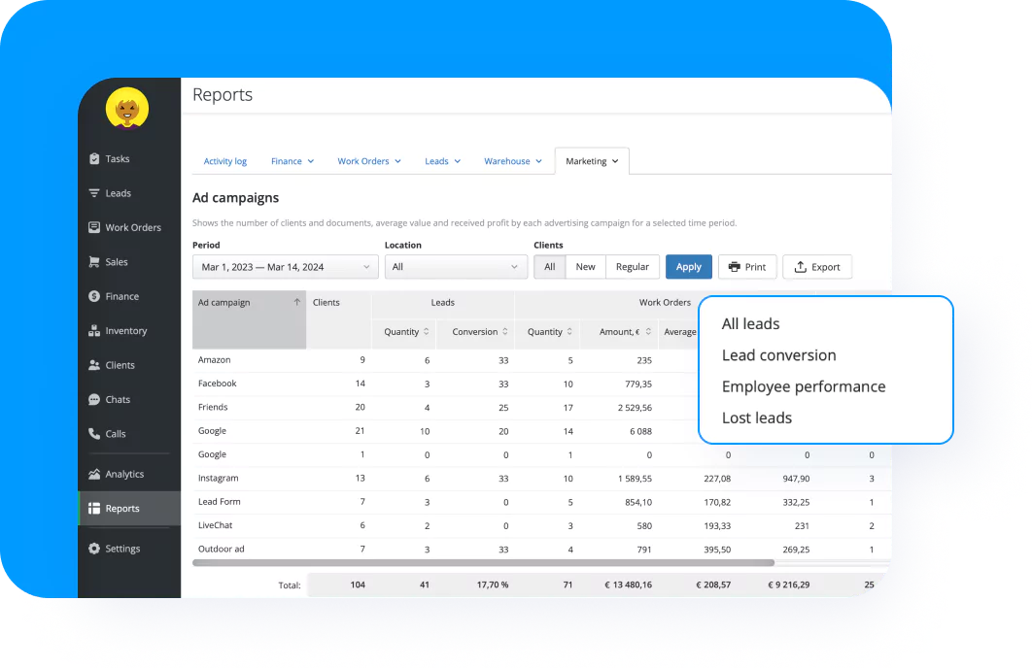This screenshot has width=1032, height=668.
Task: Select Lead conversion from the menu
Action: pos(778,355)
